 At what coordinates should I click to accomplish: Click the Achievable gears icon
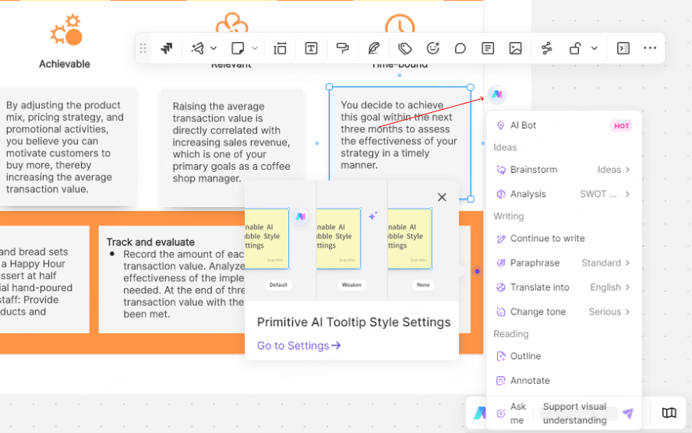(65, 30)
